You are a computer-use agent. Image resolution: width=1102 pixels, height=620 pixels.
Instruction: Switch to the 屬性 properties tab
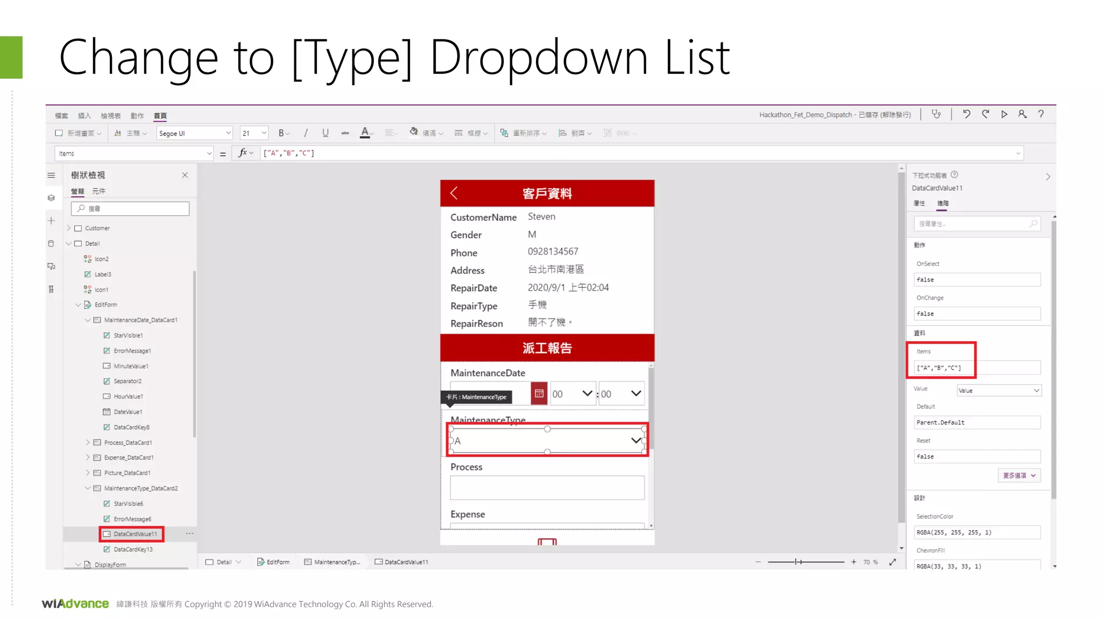(919, 203)
